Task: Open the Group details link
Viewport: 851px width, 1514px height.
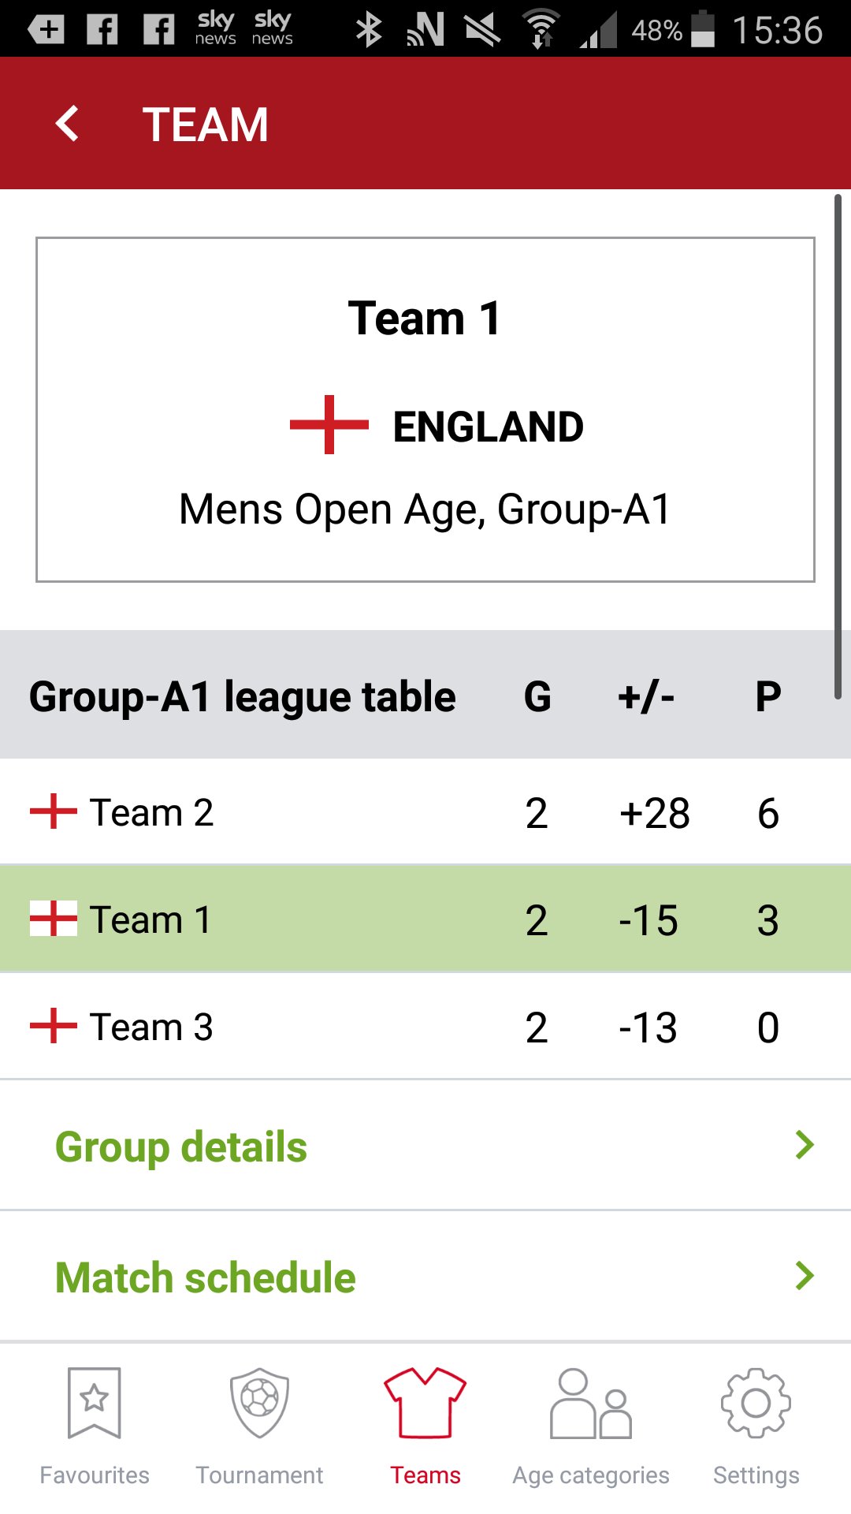Action: pos(181,1147)
